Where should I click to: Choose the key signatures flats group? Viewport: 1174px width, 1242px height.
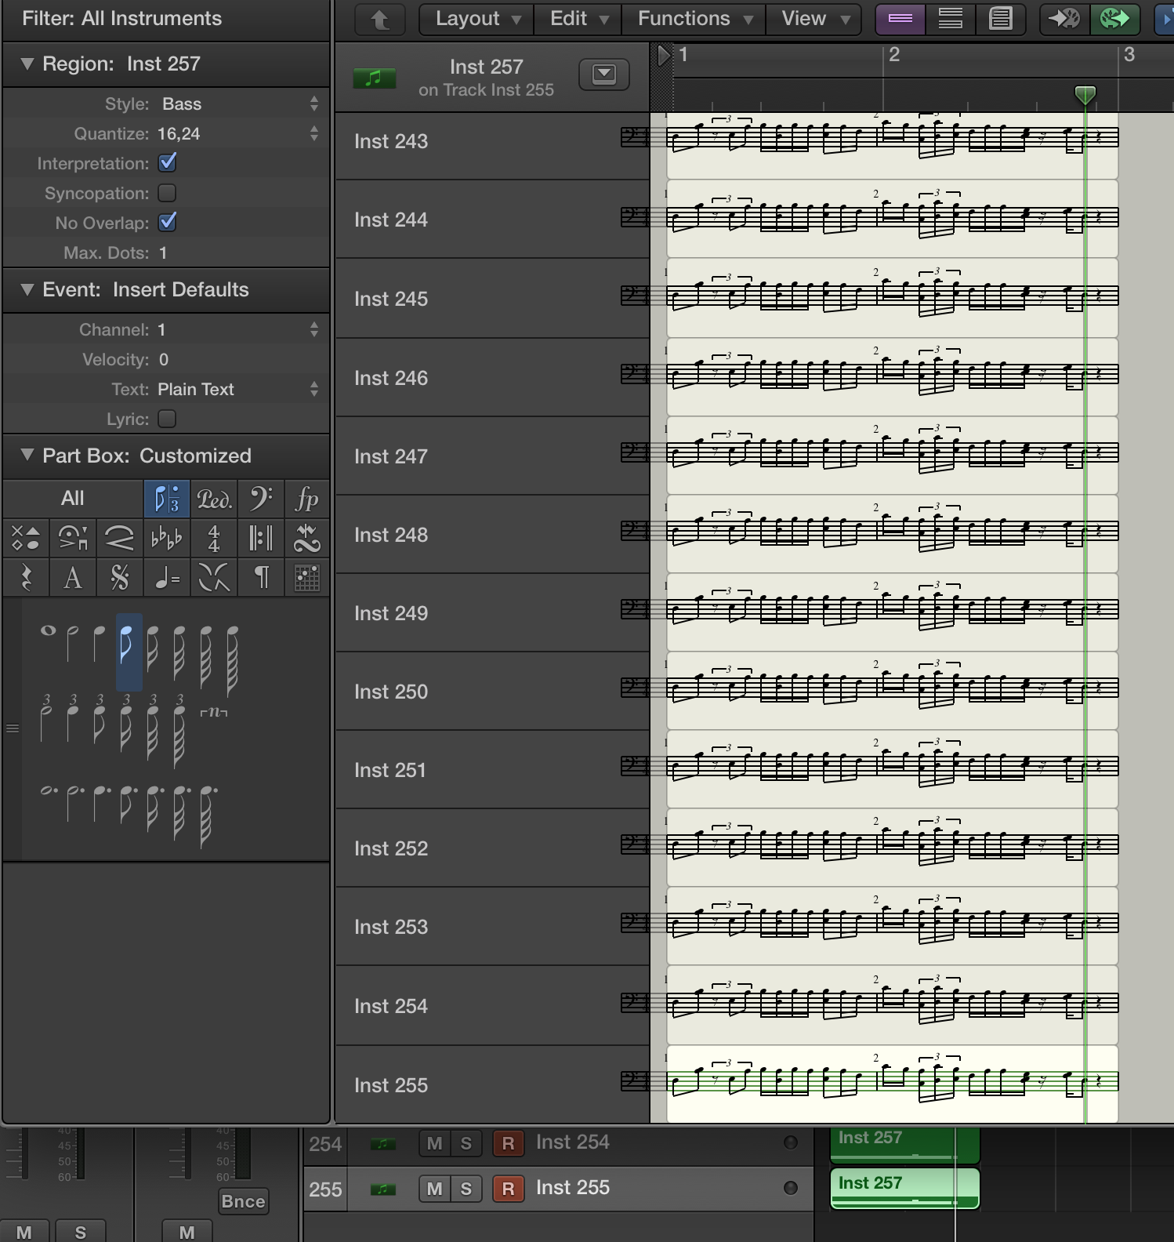pos(166,538)
